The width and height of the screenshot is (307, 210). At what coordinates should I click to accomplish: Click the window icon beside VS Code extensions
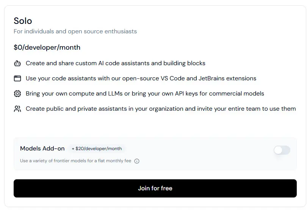pos(17,78)
